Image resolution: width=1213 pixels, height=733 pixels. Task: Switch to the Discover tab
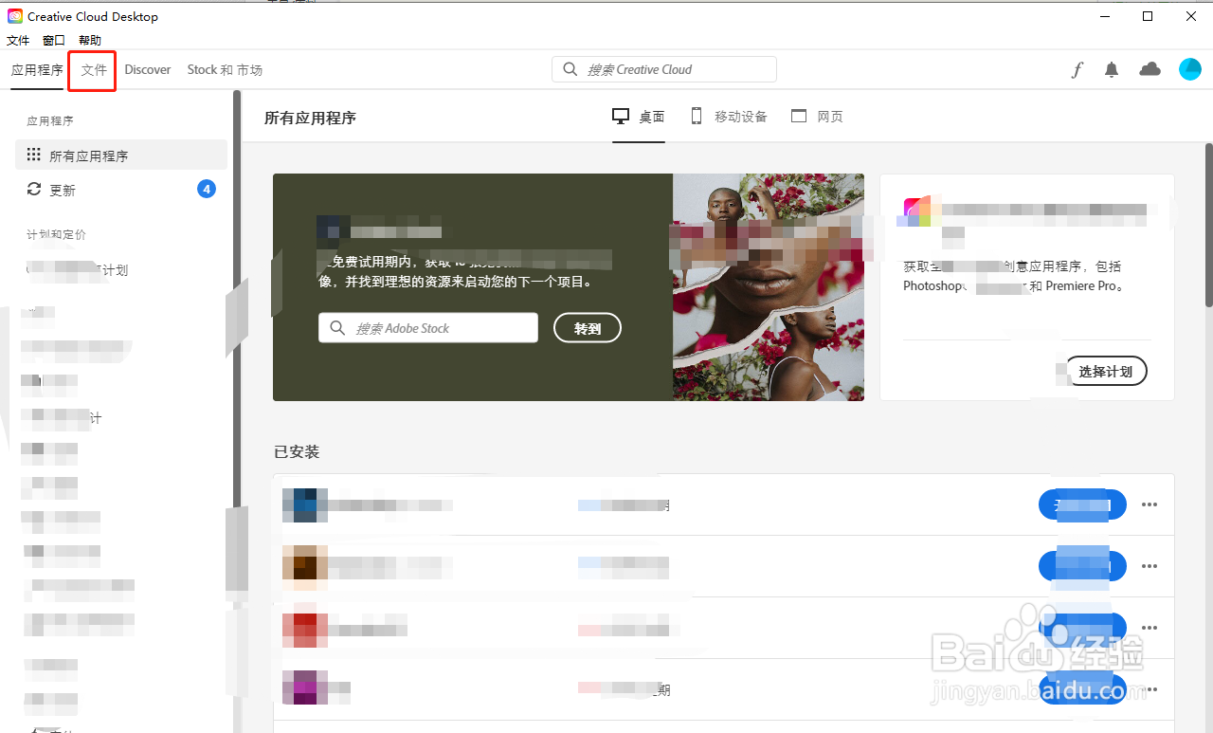(148, 70)
